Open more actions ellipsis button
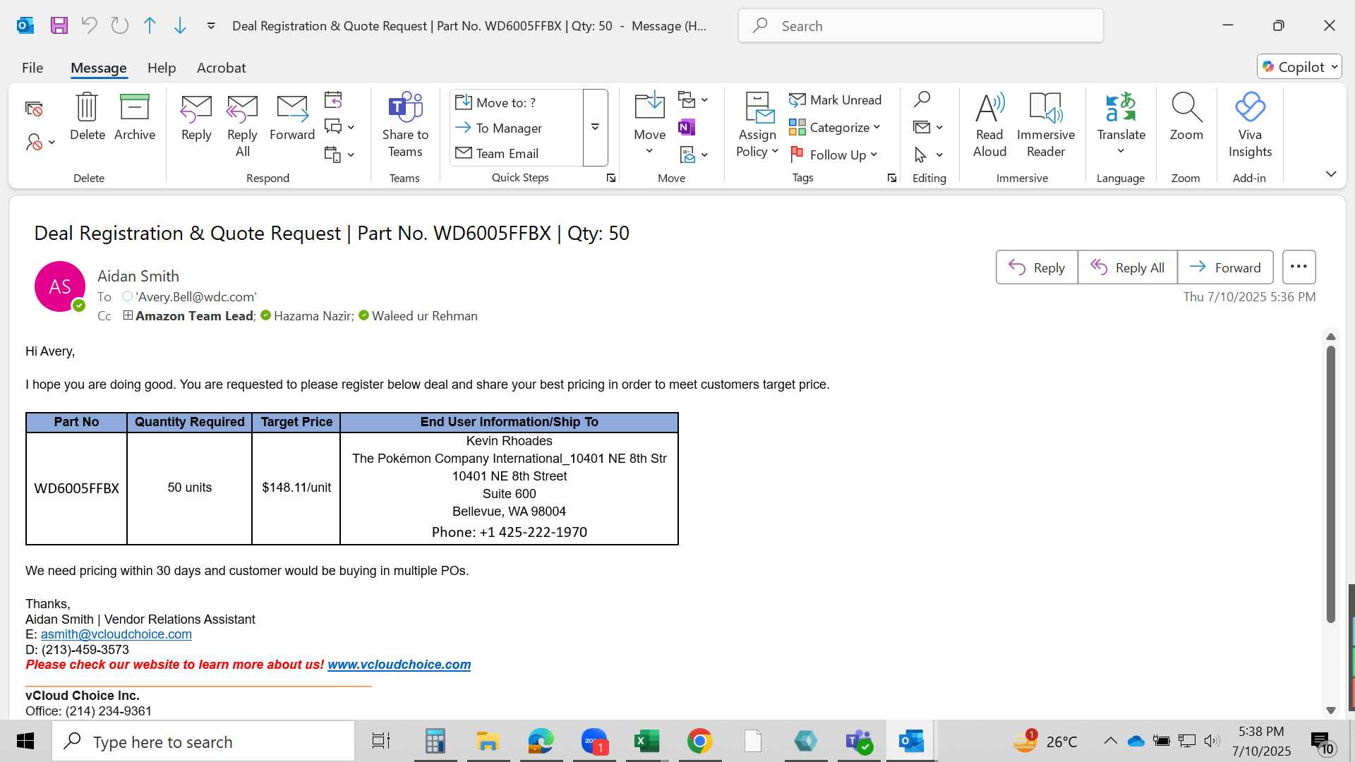 pos(1299,267)
